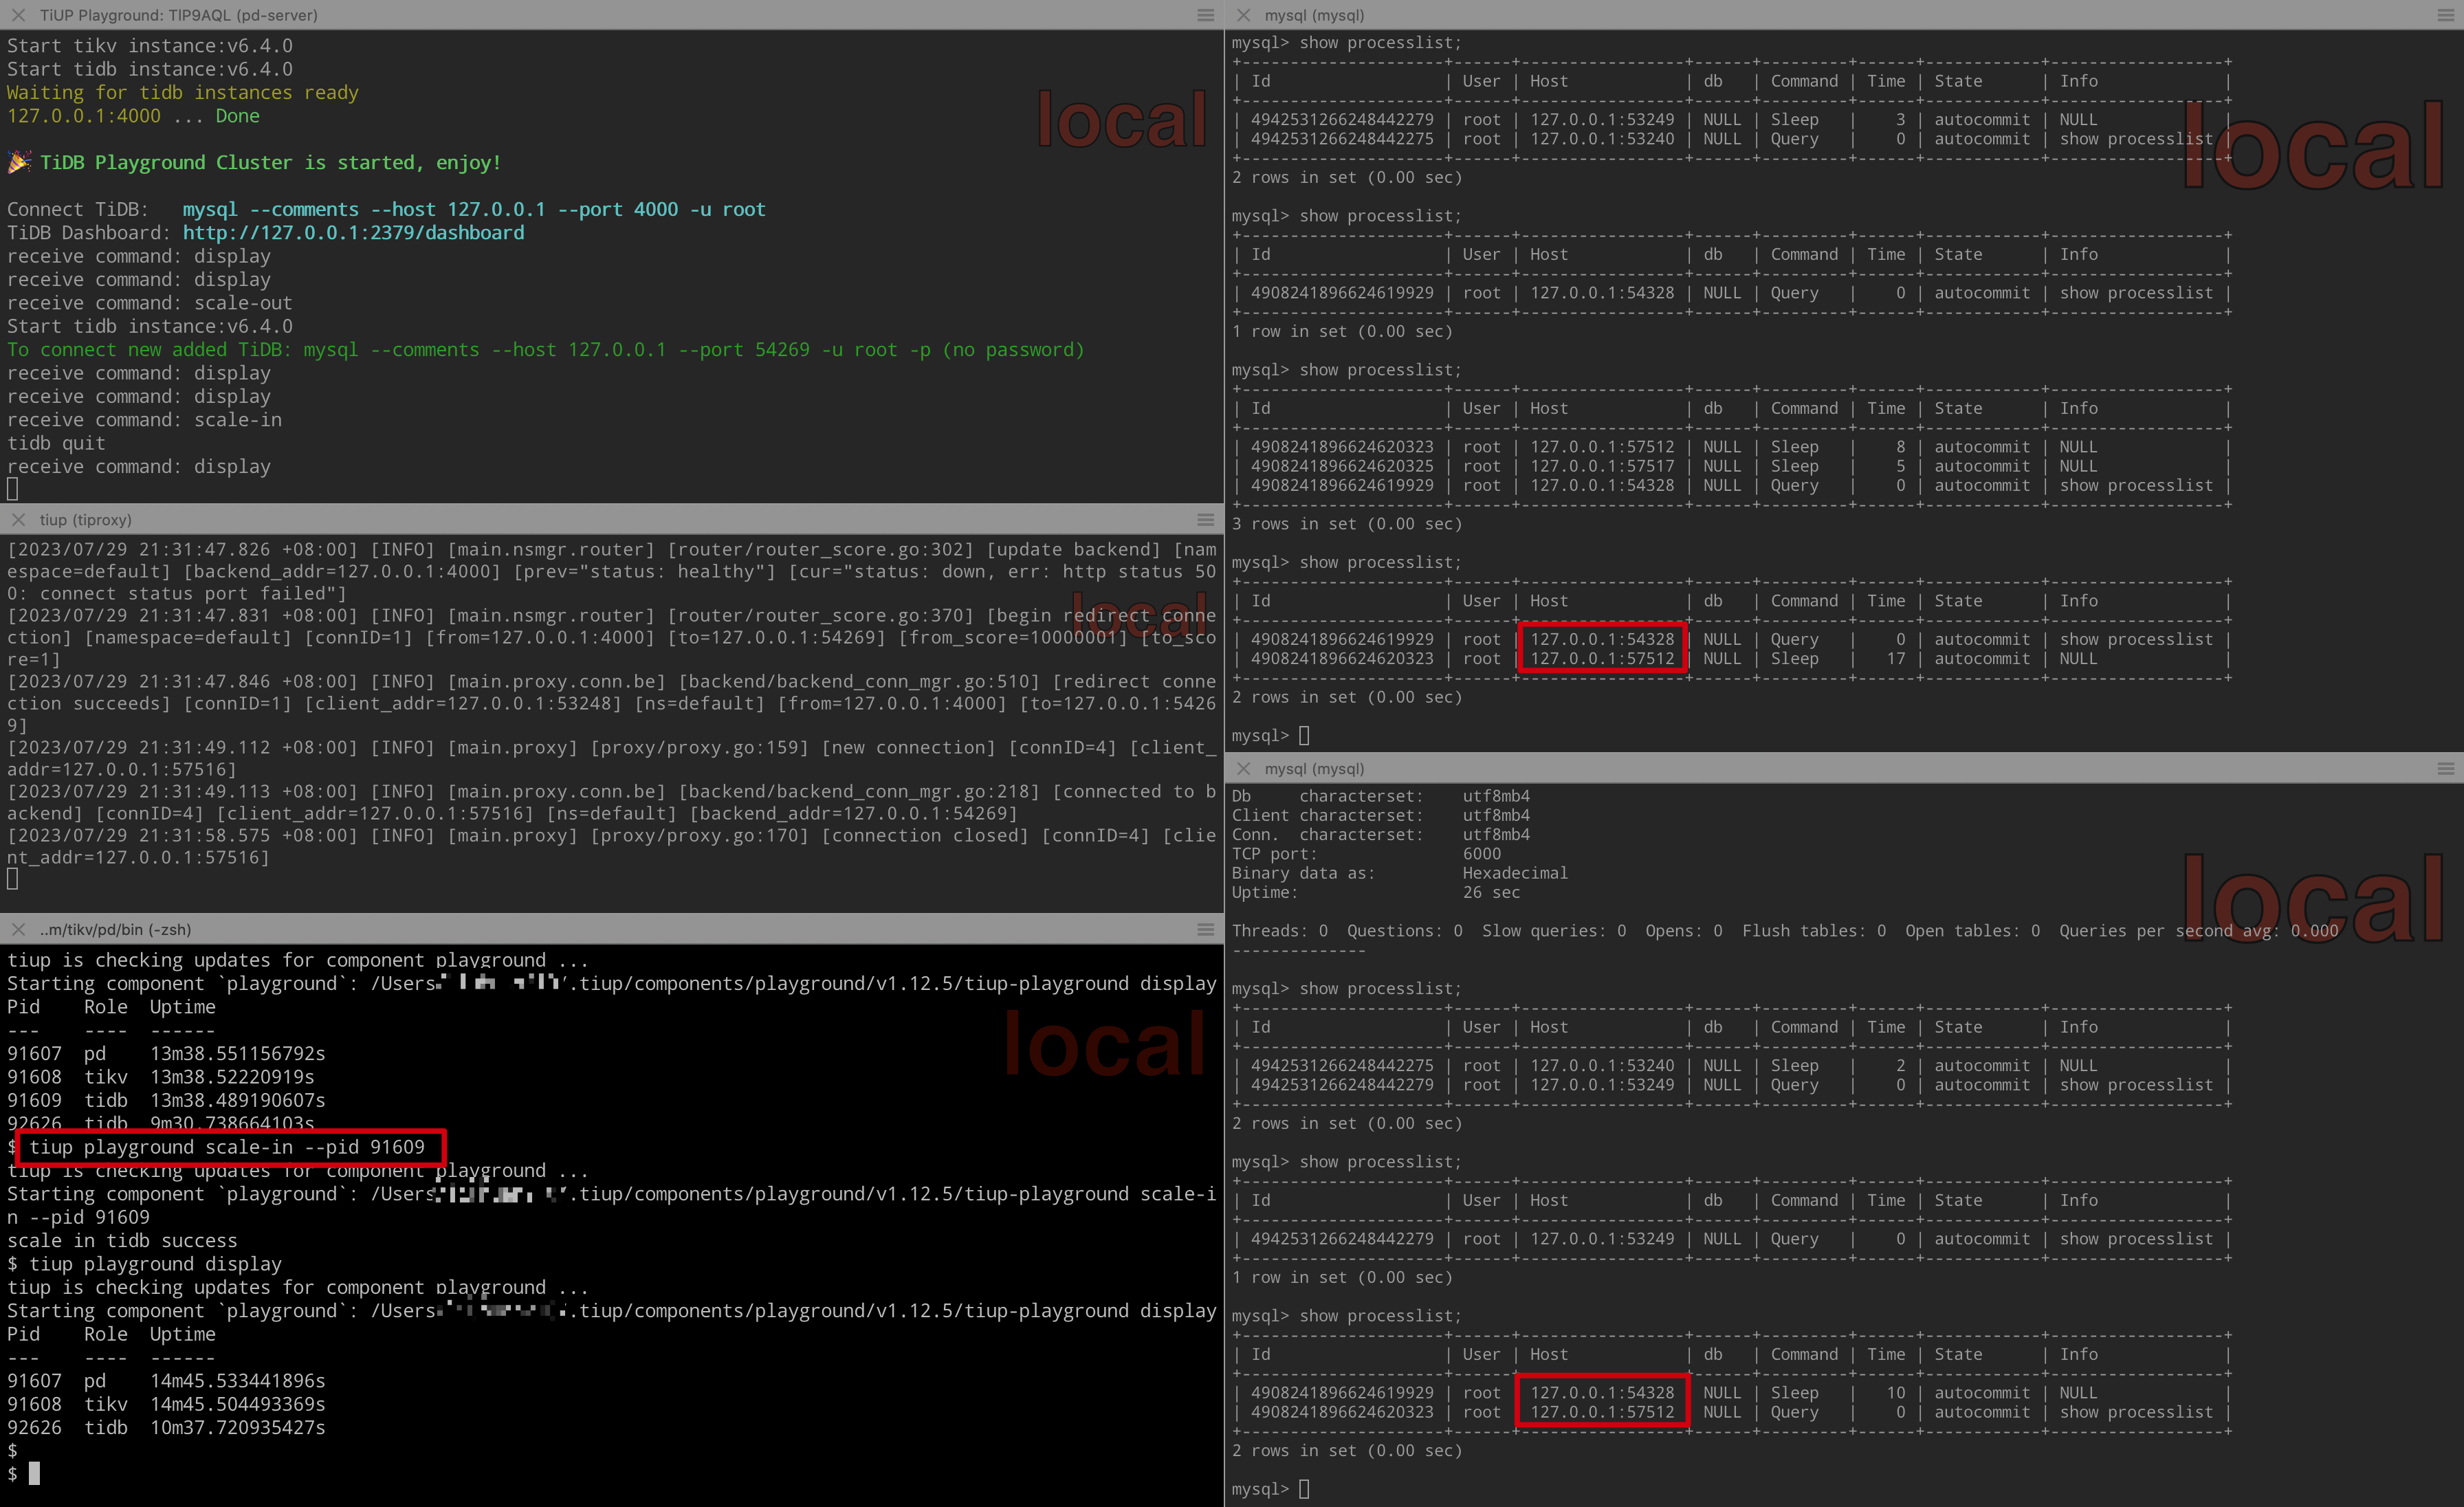2464x1507 pixels.
Task: Select the '..m/tikv/pd/bin (-zsh)' pane title
Action: [115, 929]
